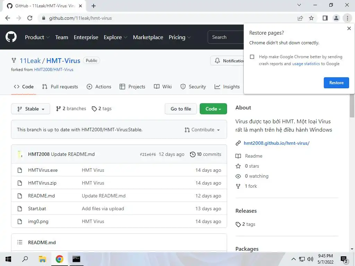Click the star icon next to 0 stars
This screenshot has width=355, height=266.
238,166
